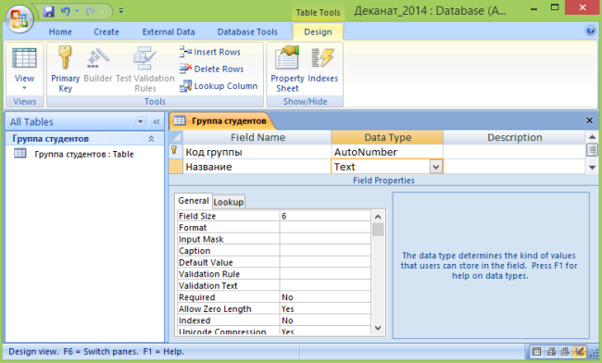Open the Create ribbon tab
The width and height of the screenshot is (602, 363).
(107, 31)
